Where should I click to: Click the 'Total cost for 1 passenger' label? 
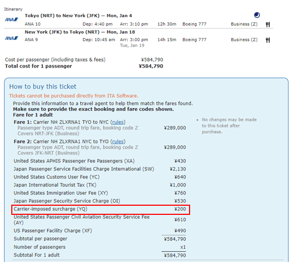coord(38,66)
